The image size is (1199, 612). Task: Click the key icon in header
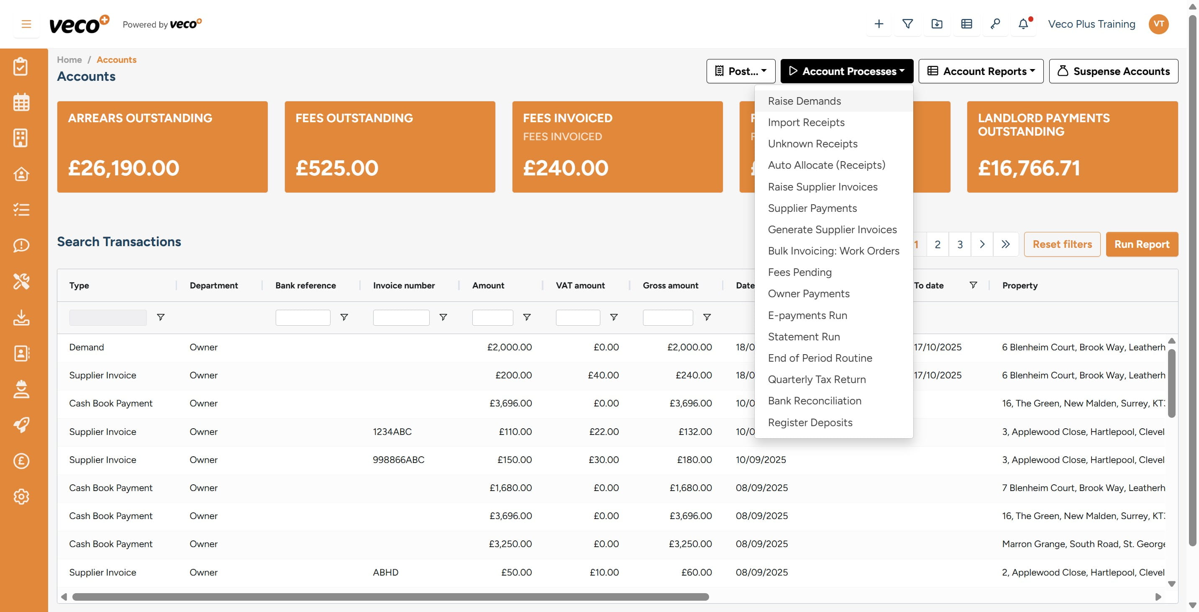pos(995,24)
